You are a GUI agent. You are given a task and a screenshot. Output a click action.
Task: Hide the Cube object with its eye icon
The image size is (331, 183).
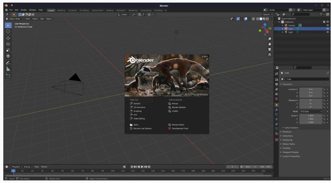[328, 29]
